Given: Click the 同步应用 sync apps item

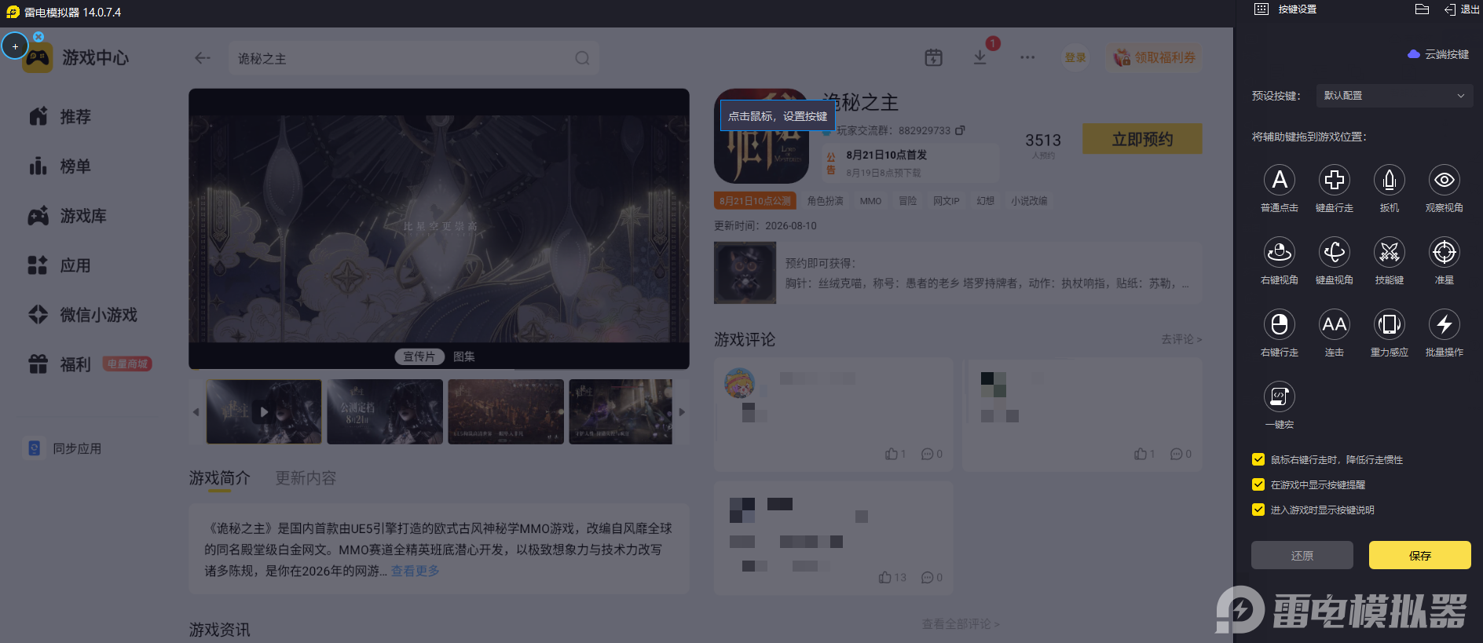Looking at the screenshot, I should coord(64,448).
